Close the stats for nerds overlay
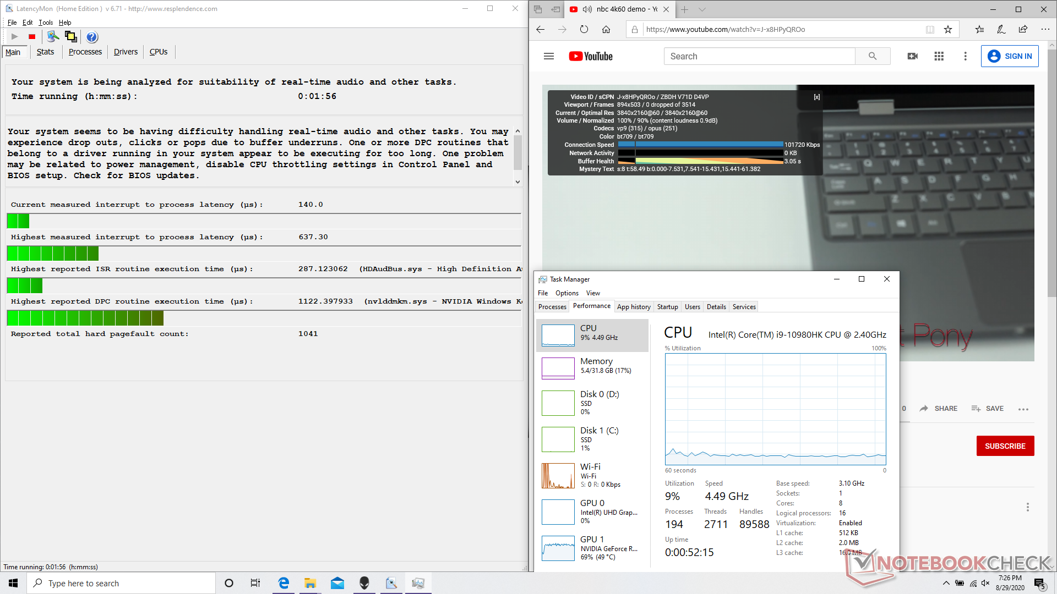Viewport: 1057px width, 594px height. pos(817,97)
